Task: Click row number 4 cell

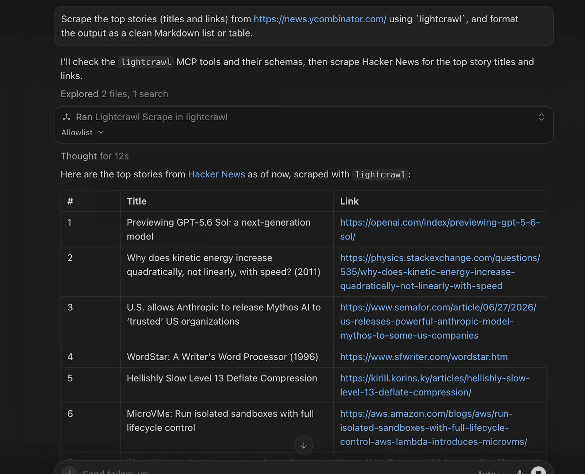Action: pos(90,357)
